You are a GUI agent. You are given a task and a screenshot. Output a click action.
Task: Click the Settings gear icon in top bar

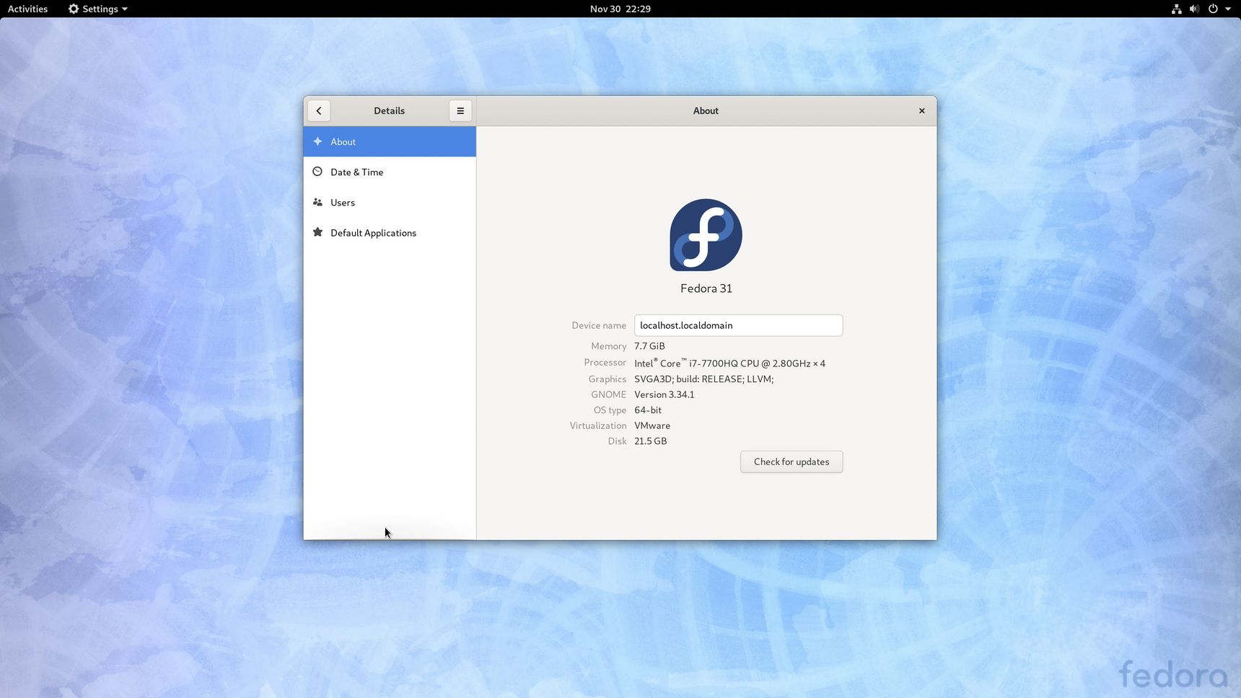coord(73,9)
